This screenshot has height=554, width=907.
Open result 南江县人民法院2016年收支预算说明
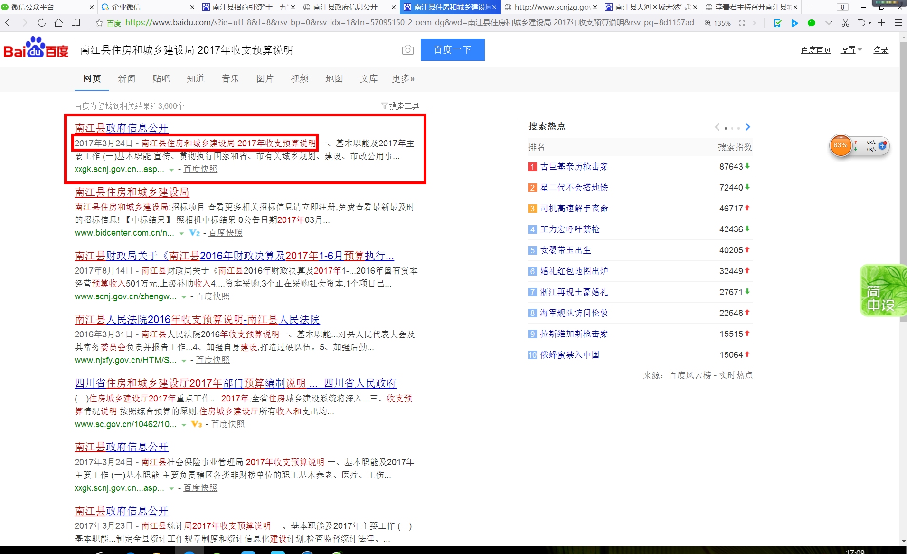[x=197, y=319]
